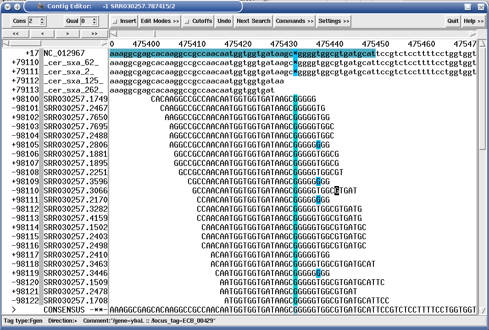Decrease the Qual value with down arrow
Viewport: 489px width, 330px height.
point(94,23)
